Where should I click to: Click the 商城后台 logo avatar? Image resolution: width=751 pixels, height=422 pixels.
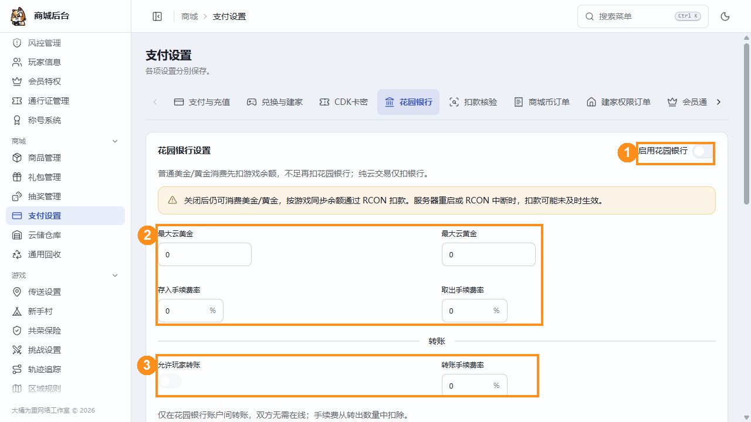pos(18,16)
